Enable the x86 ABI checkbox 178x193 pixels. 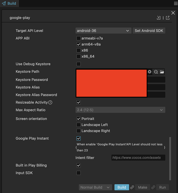(x=78, y=50)
